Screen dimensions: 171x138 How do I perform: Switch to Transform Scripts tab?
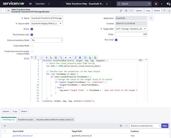(x=26, y=120)
